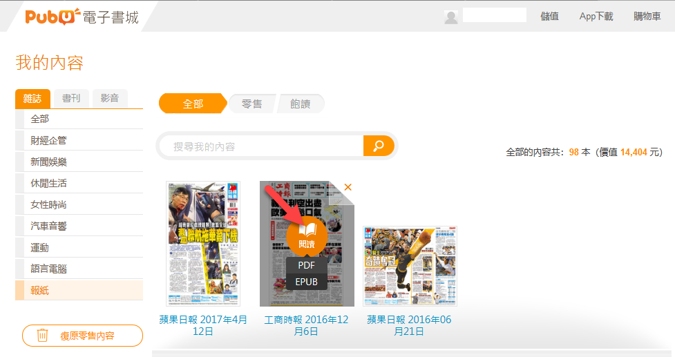Open the 蘋果日報 2016年06月21日 title link
Image resolution: width=675 pixels, height=357 pixels.
(409, 326)
